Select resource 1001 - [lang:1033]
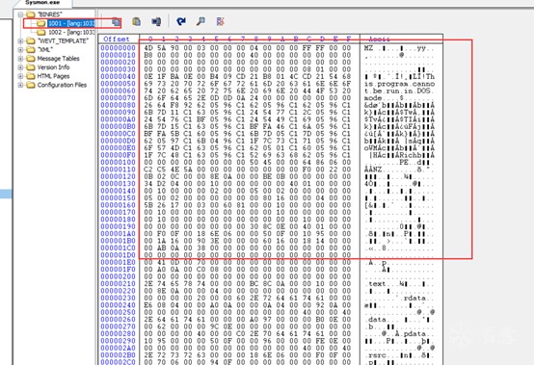 point(71,23)
